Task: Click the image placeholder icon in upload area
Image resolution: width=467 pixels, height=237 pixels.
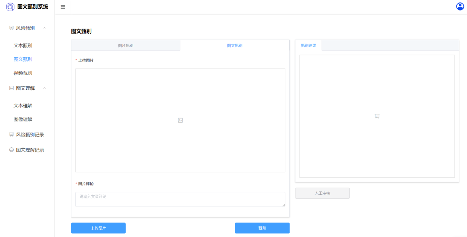Action: pos(180,120)
